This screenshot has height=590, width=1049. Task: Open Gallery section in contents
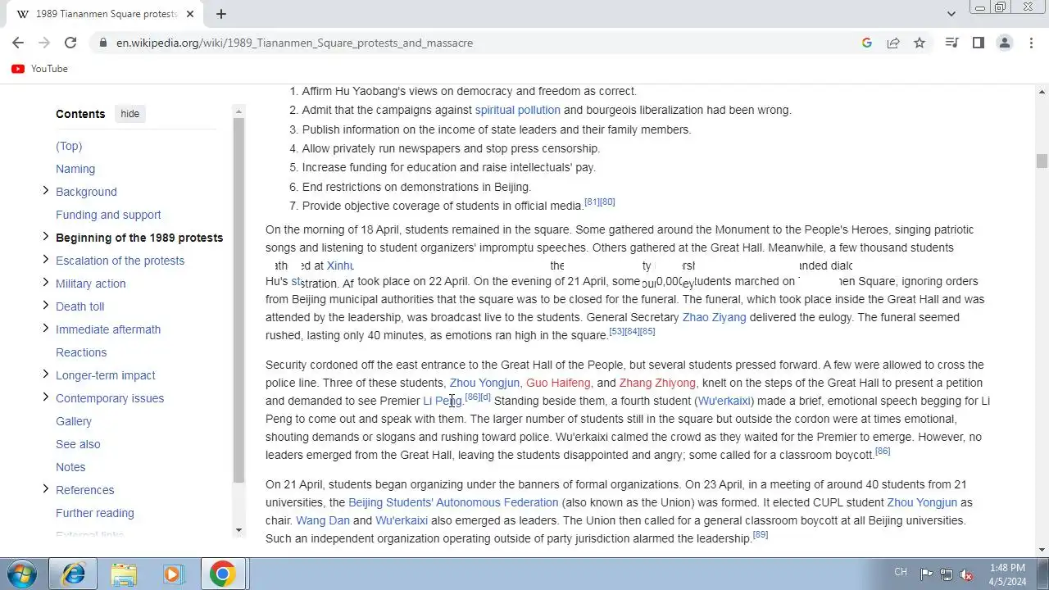click(74, 421)
